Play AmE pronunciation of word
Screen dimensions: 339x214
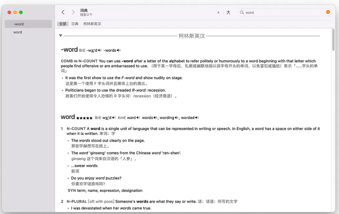138,117
